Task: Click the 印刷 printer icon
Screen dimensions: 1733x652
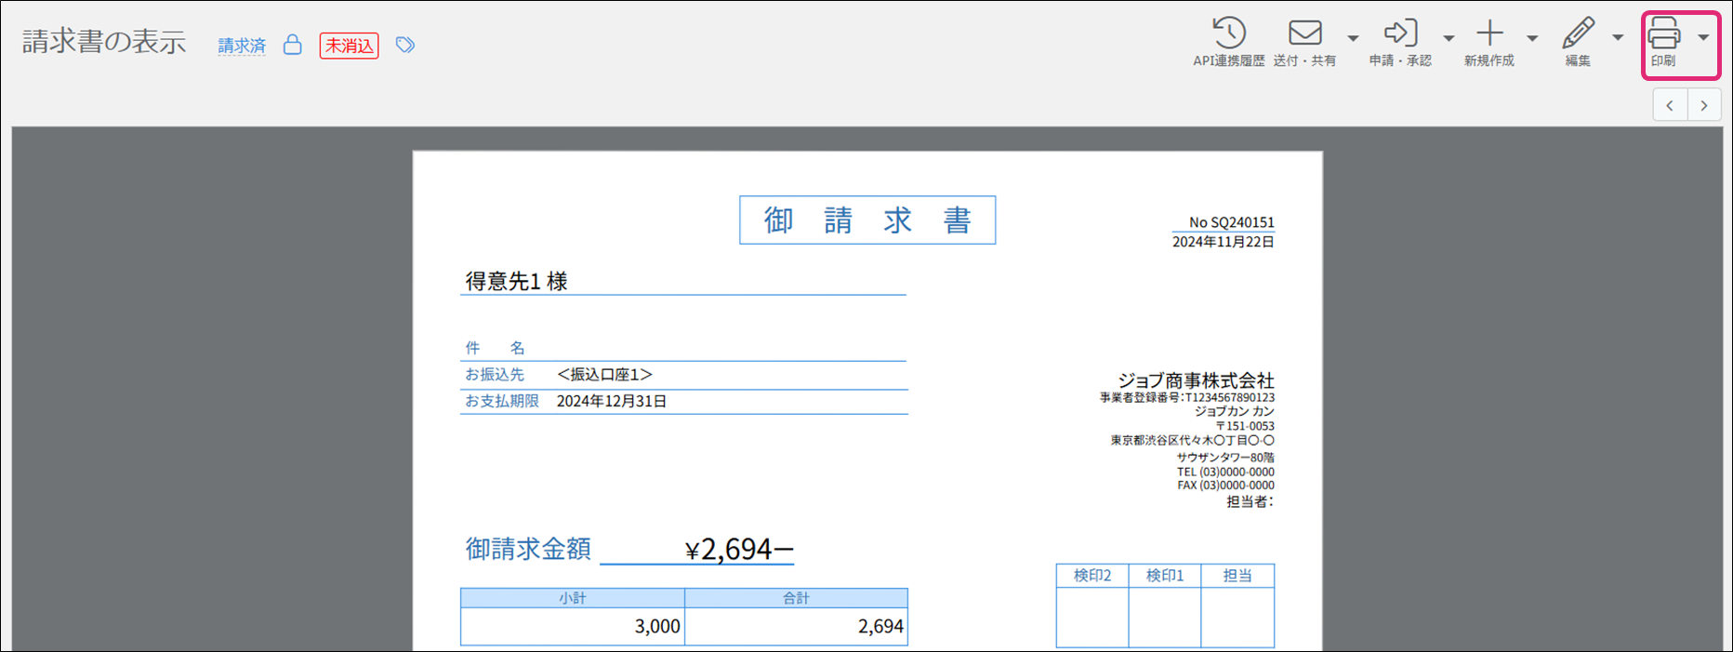Action: 1663,34
